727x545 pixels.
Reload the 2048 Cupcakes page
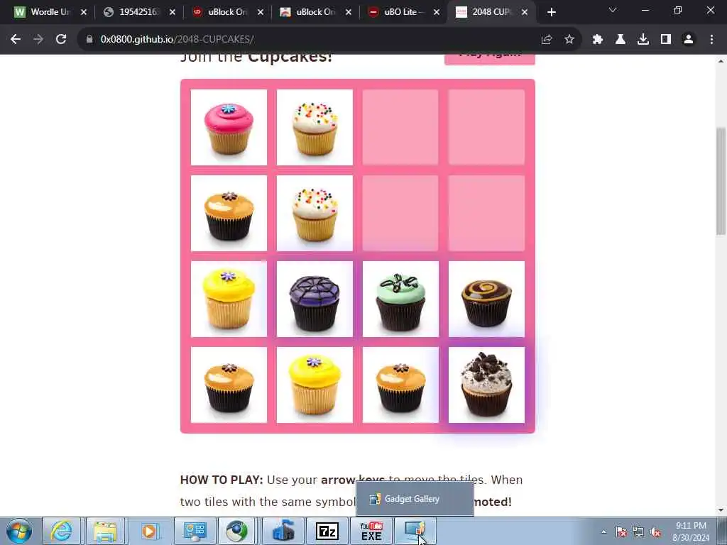(61, 40)
